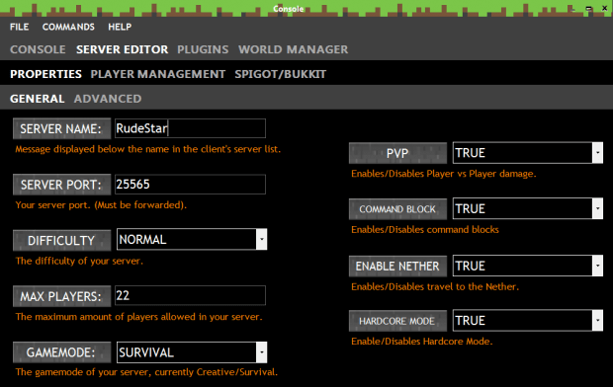Click text 'The difficulty of your server.'
613x387 pixels.
(x=79, y=261)
